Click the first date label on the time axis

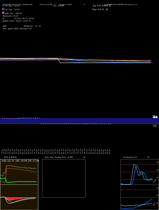click(x=2, y=151)
